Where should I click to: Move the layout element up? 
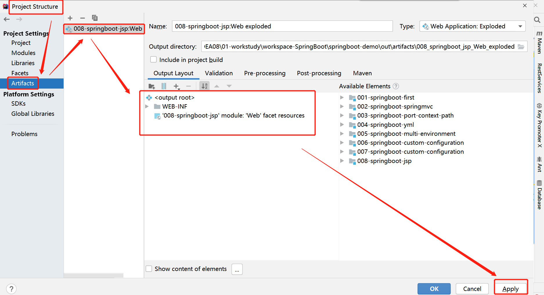click(217, 86)
